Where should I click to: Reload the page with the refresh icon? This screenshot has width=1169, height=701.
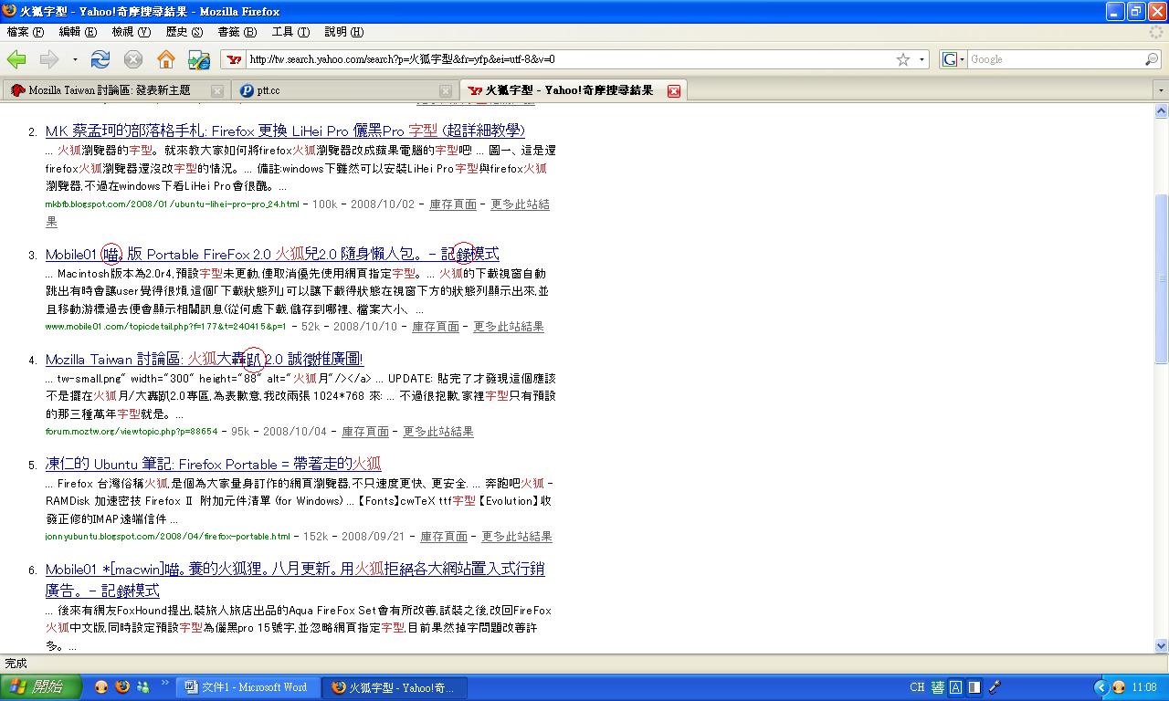click(100, 59)
